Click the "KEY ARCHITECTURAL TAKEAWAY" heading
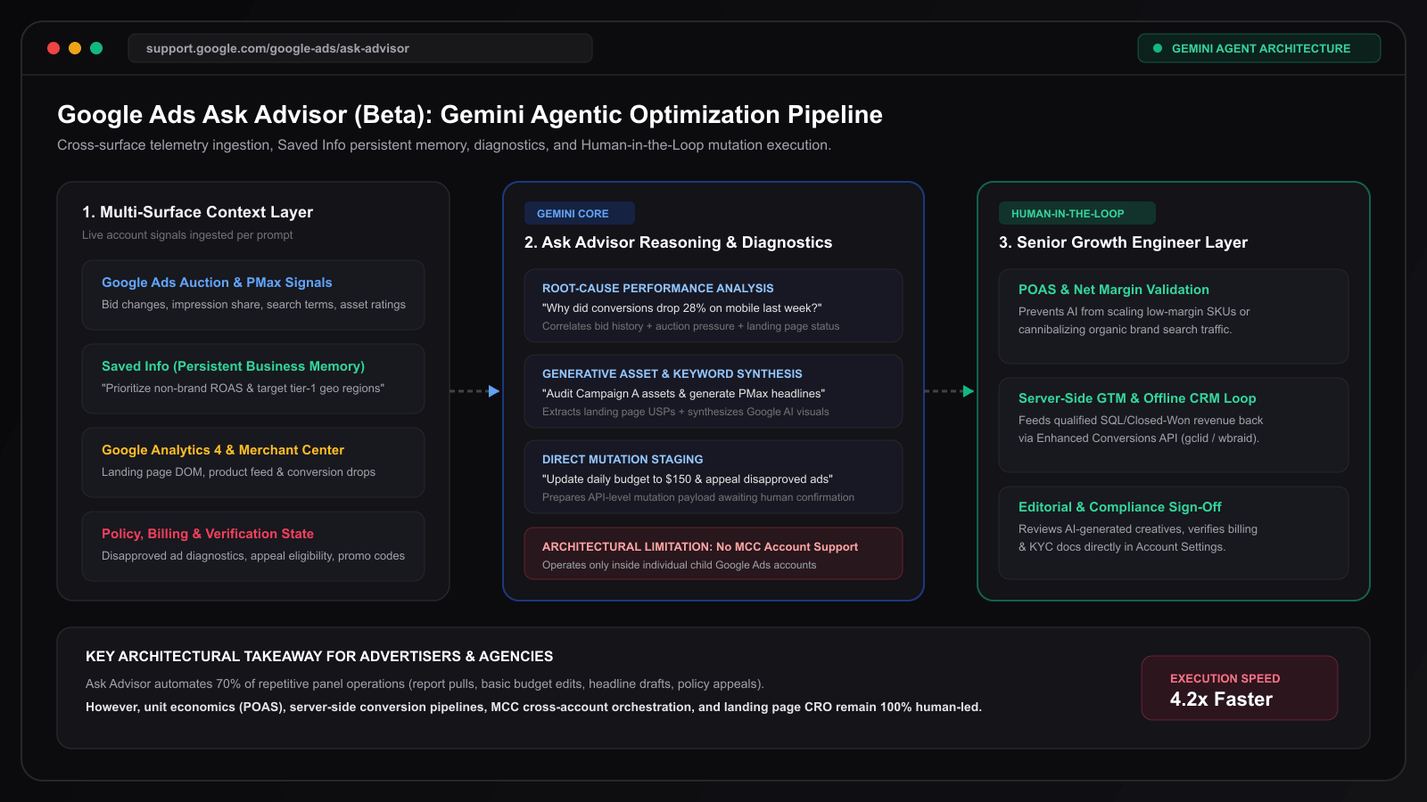1427x802 pixels. pos(319,657)
